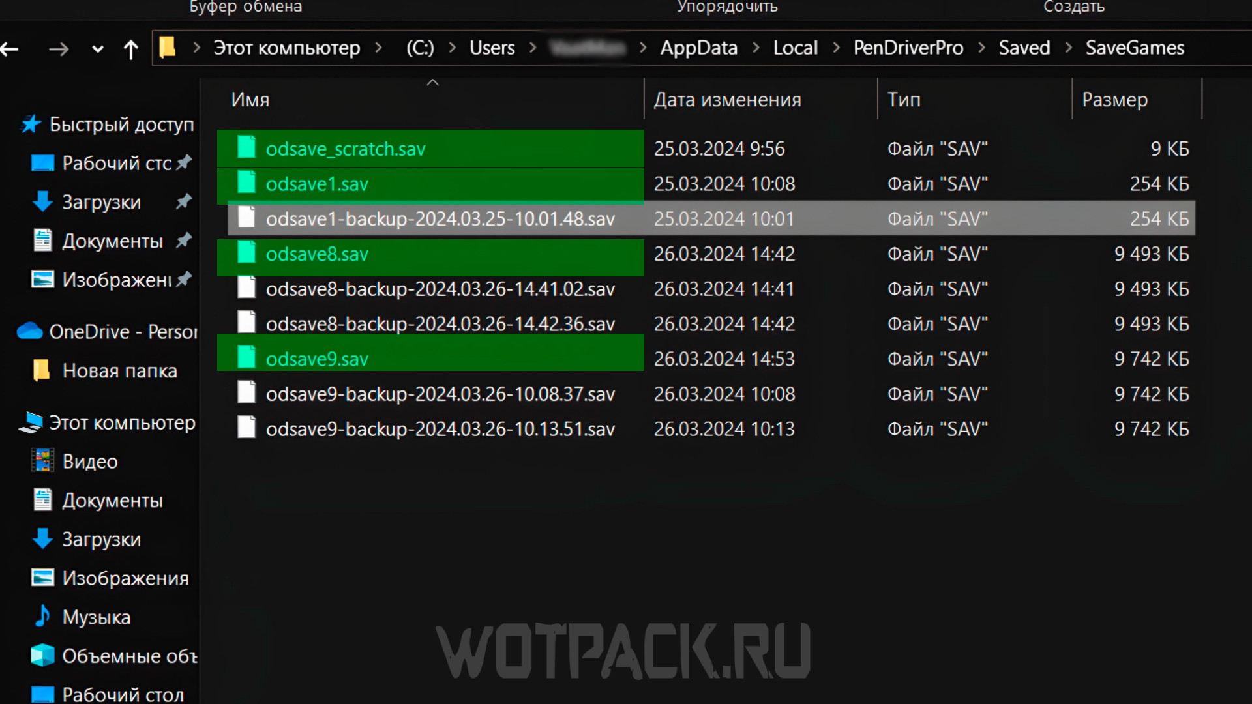Navigate to '(C:)' breadcrumb

point(420,48)
